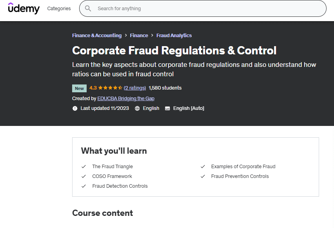Viewport: 334px width, 228px height.
Task: Click the closed captions icon
Action: 167,108
